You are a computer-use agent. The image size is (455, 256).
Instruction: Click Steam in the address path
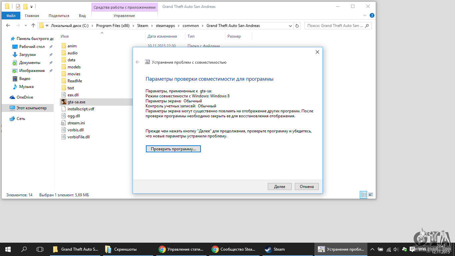(x=143, y=26)
